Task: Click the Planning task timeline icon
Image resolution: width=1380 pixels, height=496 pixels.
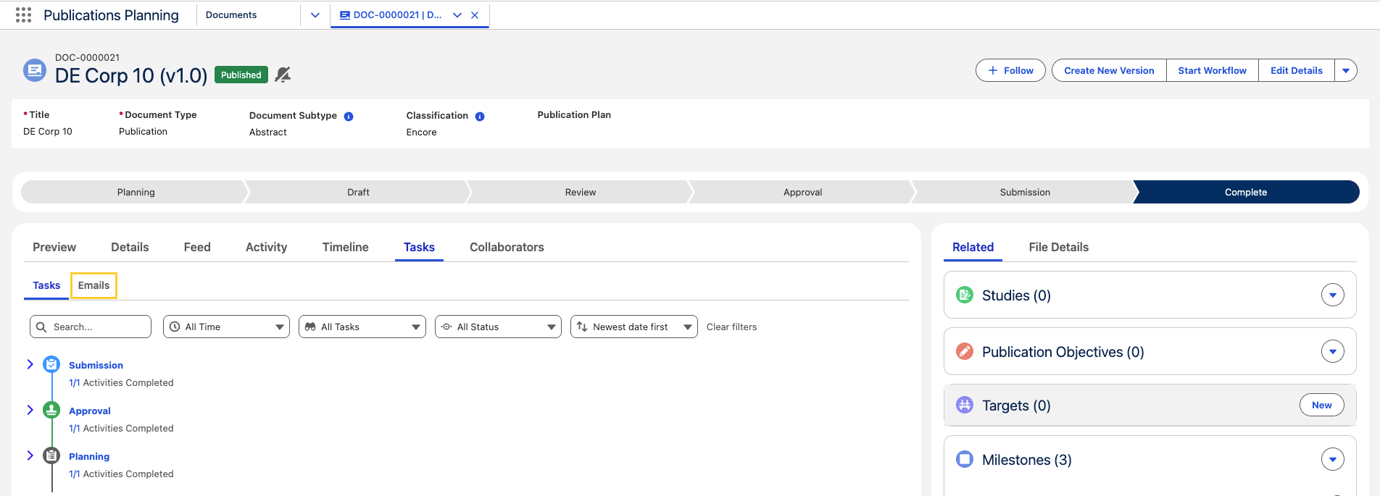Action: coord(51,455)
